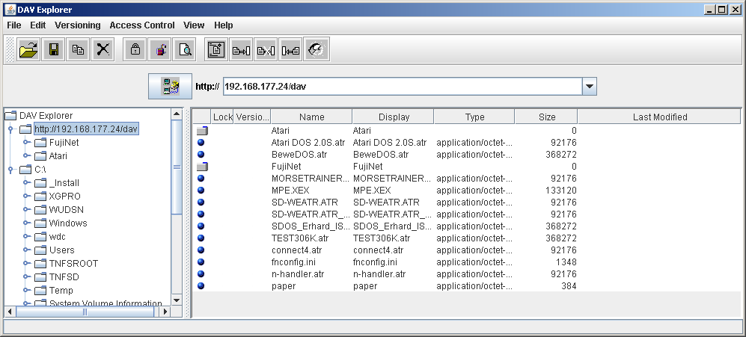Click the open folder Get File icon
This screenshot has width=746, height=337.
tap(28, 50)
